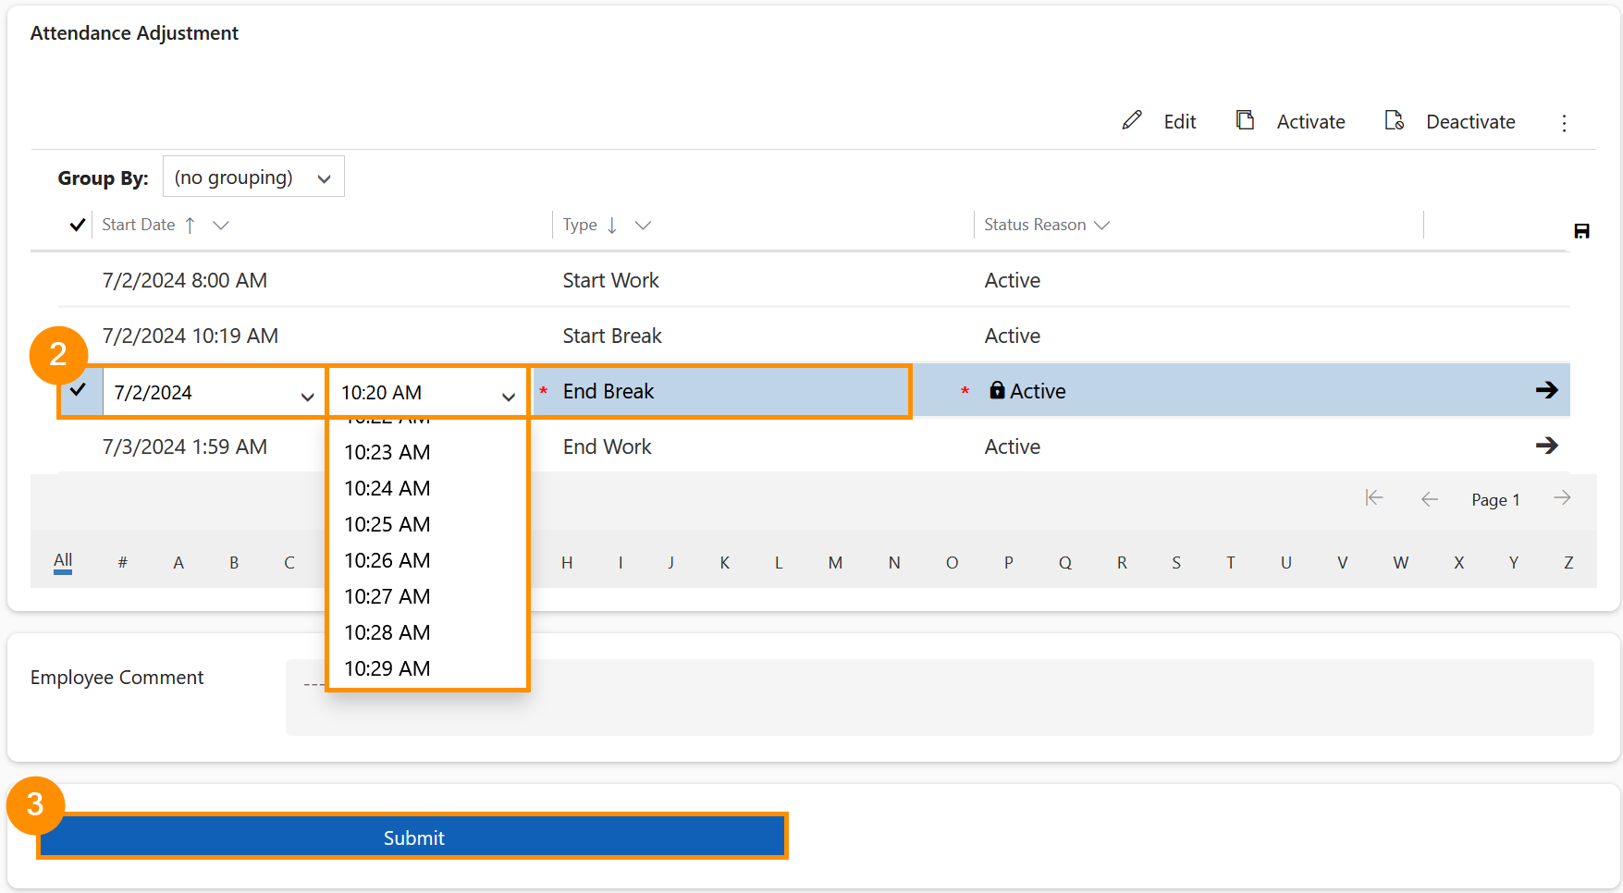Click the Start Date column header

[x=138, y=225]
